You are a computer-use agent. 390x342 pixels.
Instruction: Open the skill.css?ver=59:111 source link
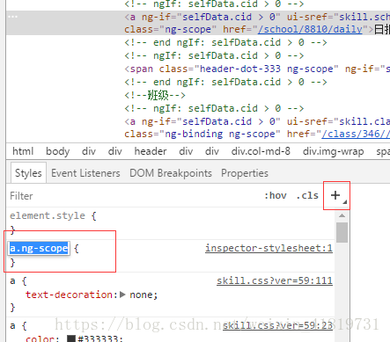pos(275,280)
